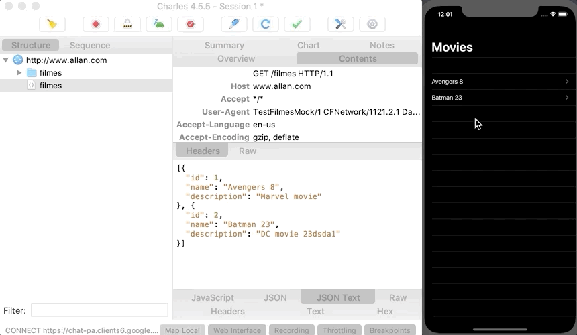Switch response view to JSON tab
Image resolution: width=577 pixels, height=335 pixels.
[275, 297]
